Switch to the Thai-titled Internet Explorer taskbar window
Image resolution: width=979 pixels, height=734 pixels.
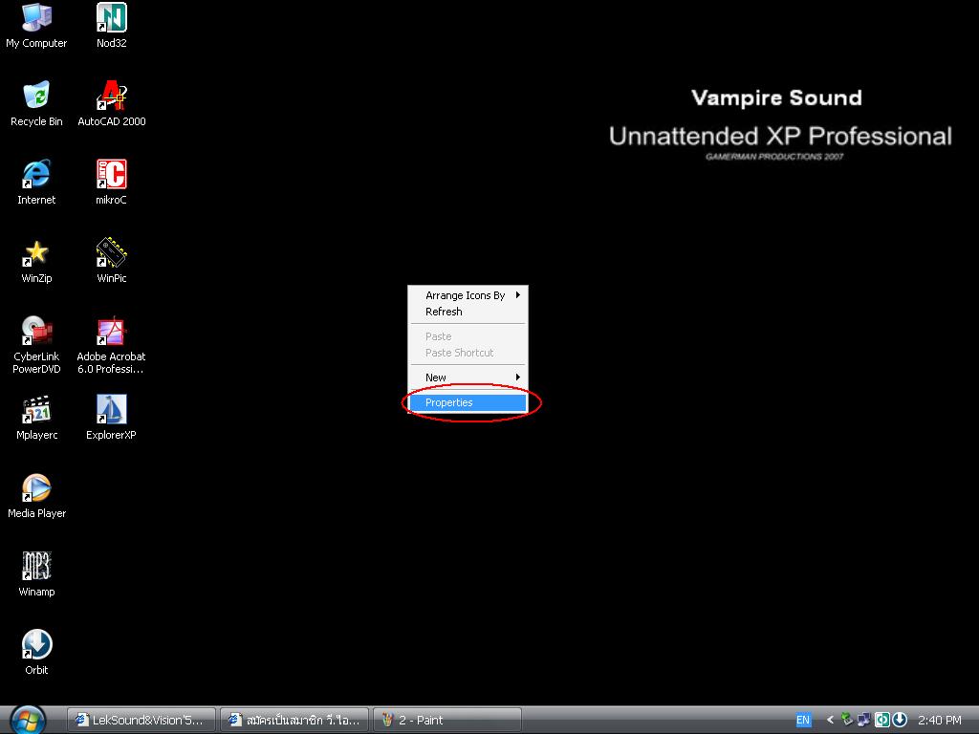(x=294, y=721)
